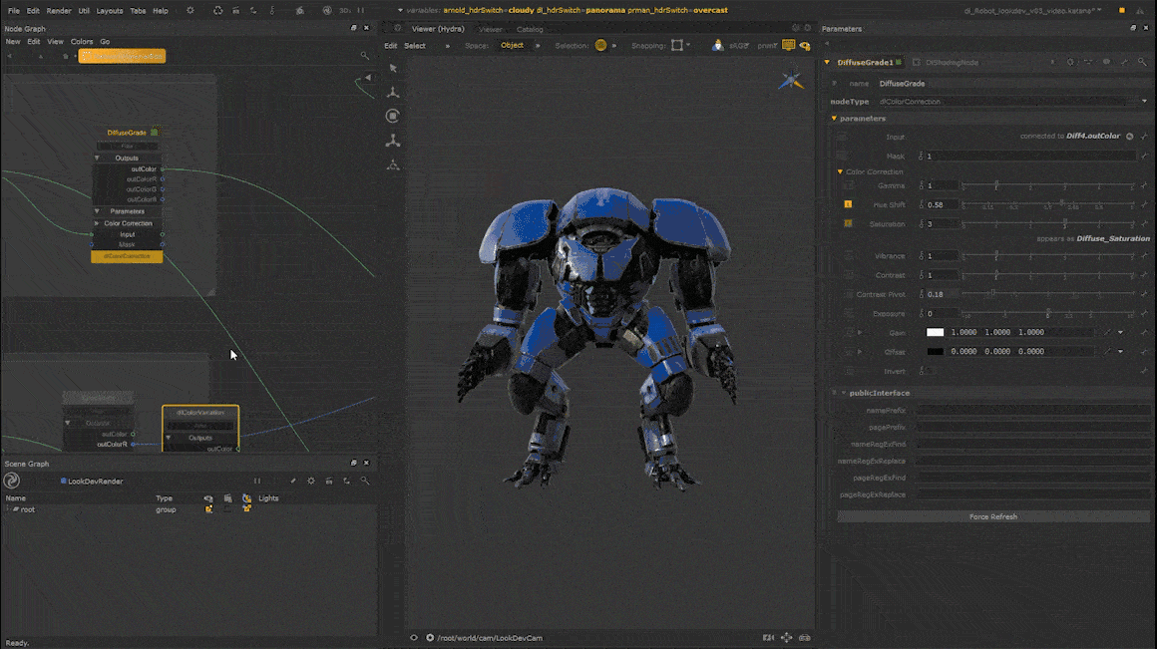Activate the rotate manipulator tool in the viewer
Screen dimensions: 1157x649
pyautogui.click(x=393, y=116)
